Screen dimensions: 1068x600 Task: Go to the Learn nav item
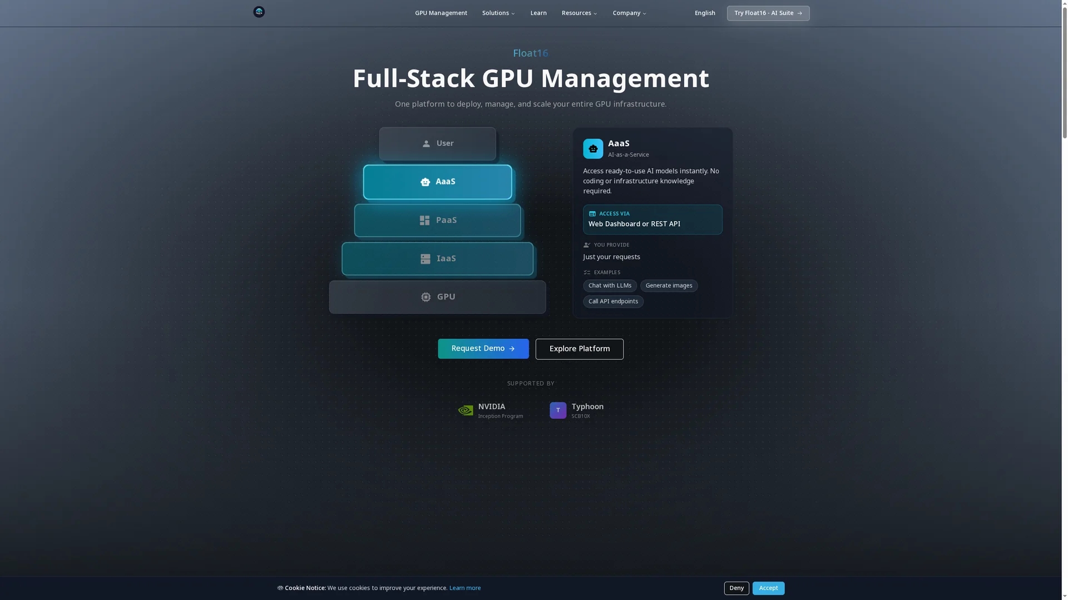click(538, 13)
